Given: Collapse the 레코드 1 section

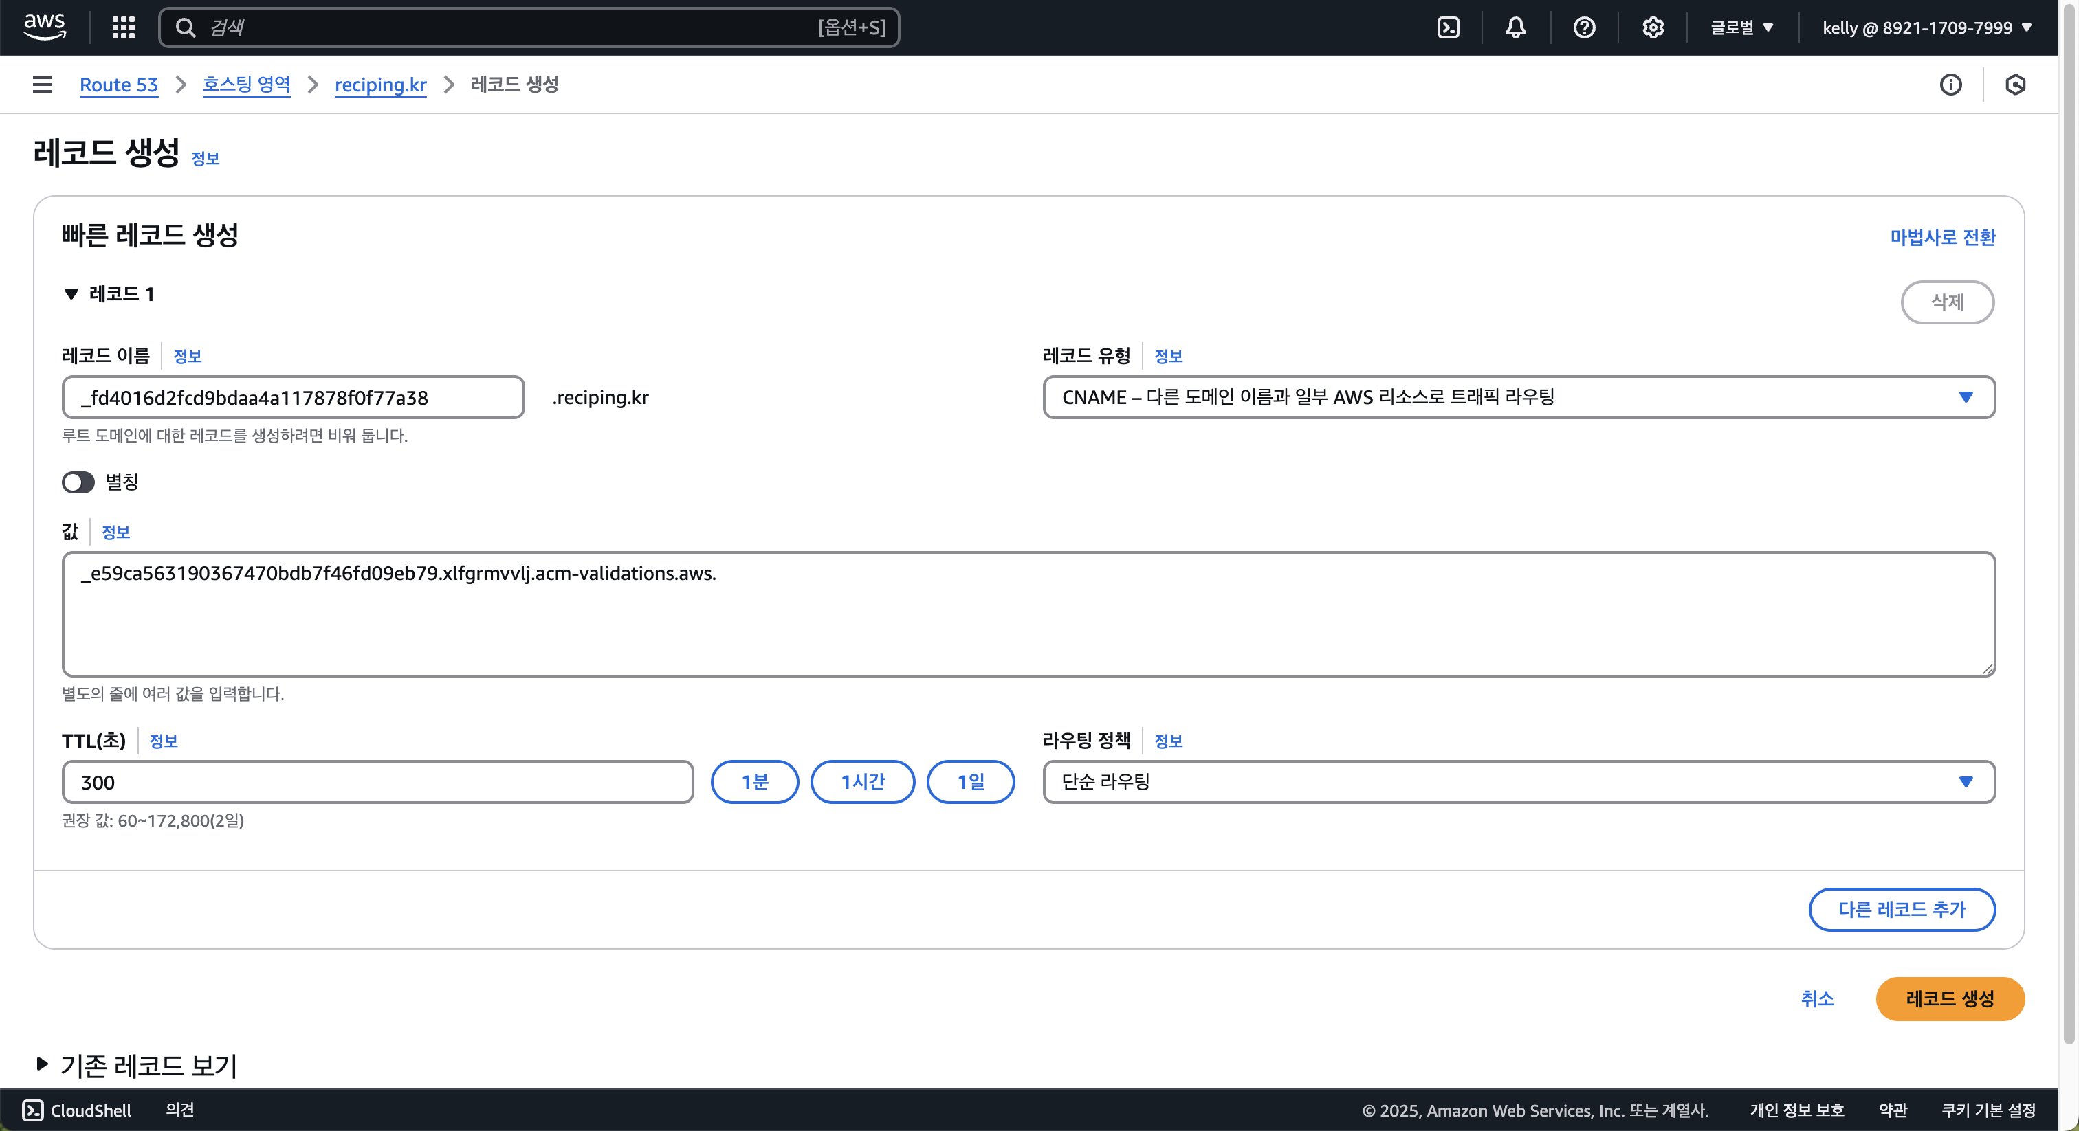Looking at the screenshot, I should point(71,293).
